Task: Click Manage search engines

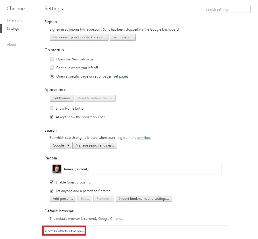Action: click(x=95, y=145)
